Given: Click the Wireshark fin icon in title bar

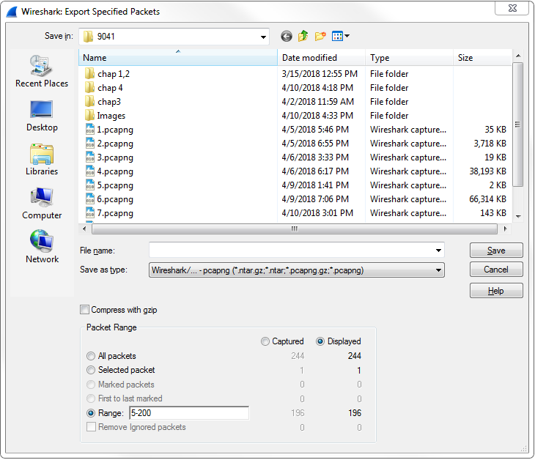Looking at the screenshot, I should 12,12.
